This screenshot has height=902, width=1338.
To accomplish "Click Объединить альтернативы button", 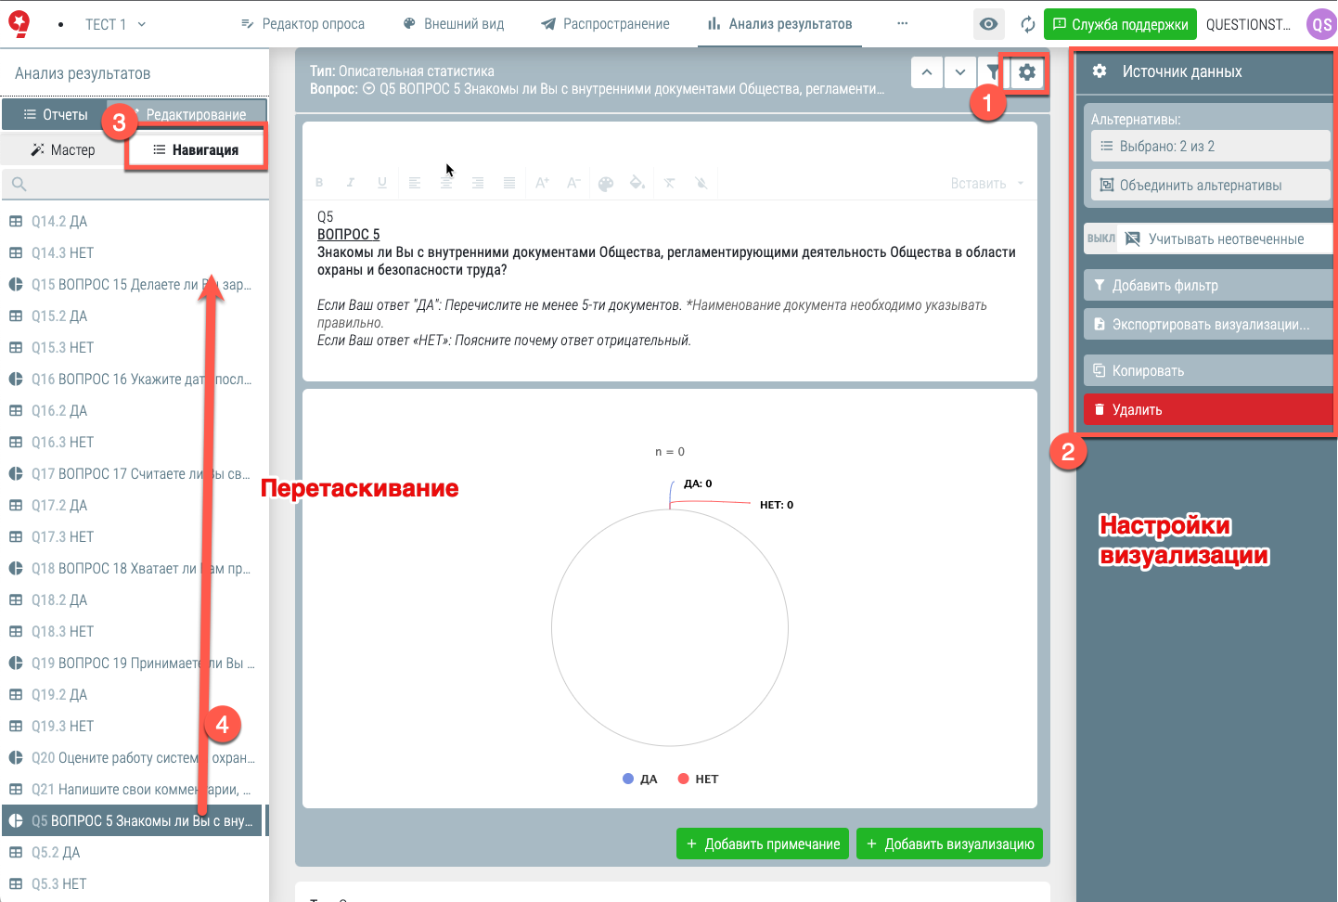I will (x=1210, y=185).
